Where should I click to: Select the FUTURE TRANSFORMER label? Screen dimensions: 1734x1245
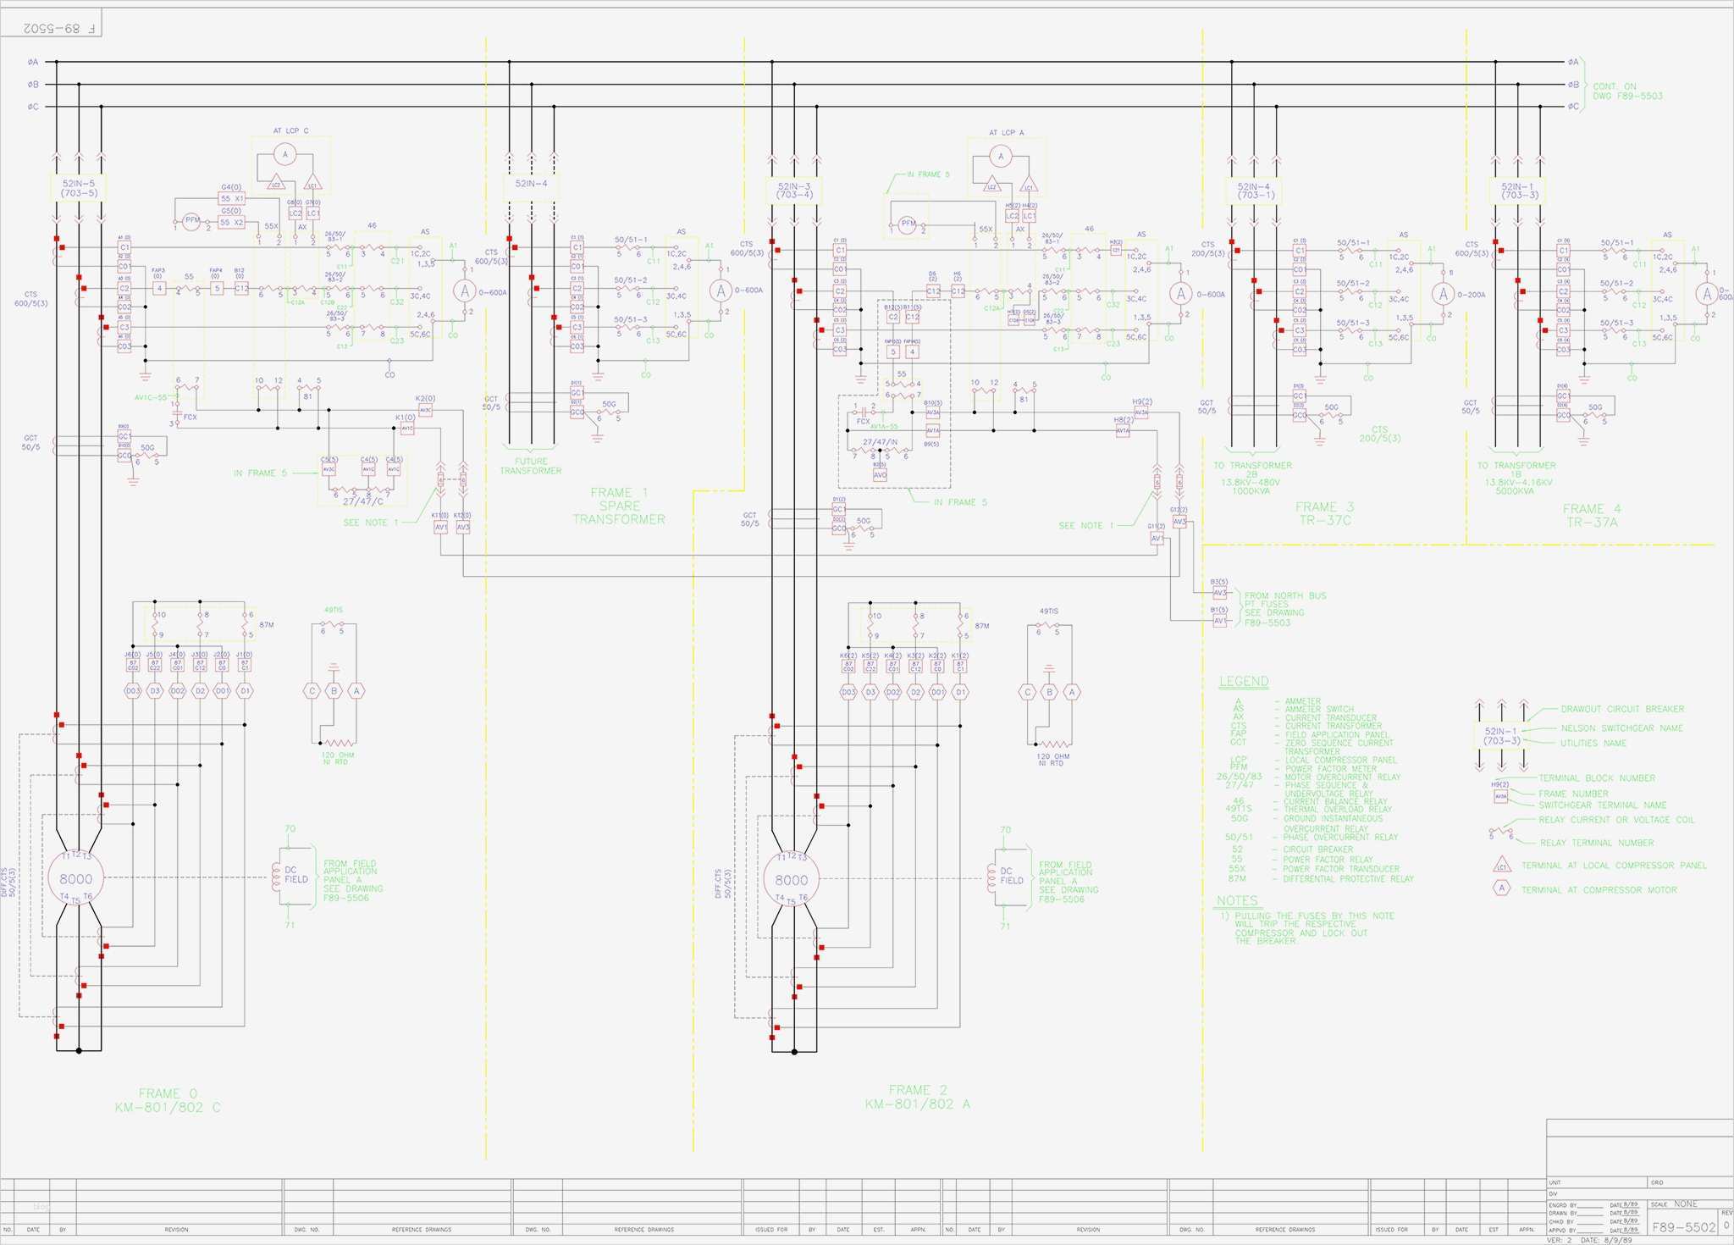(x=530, y=467)
